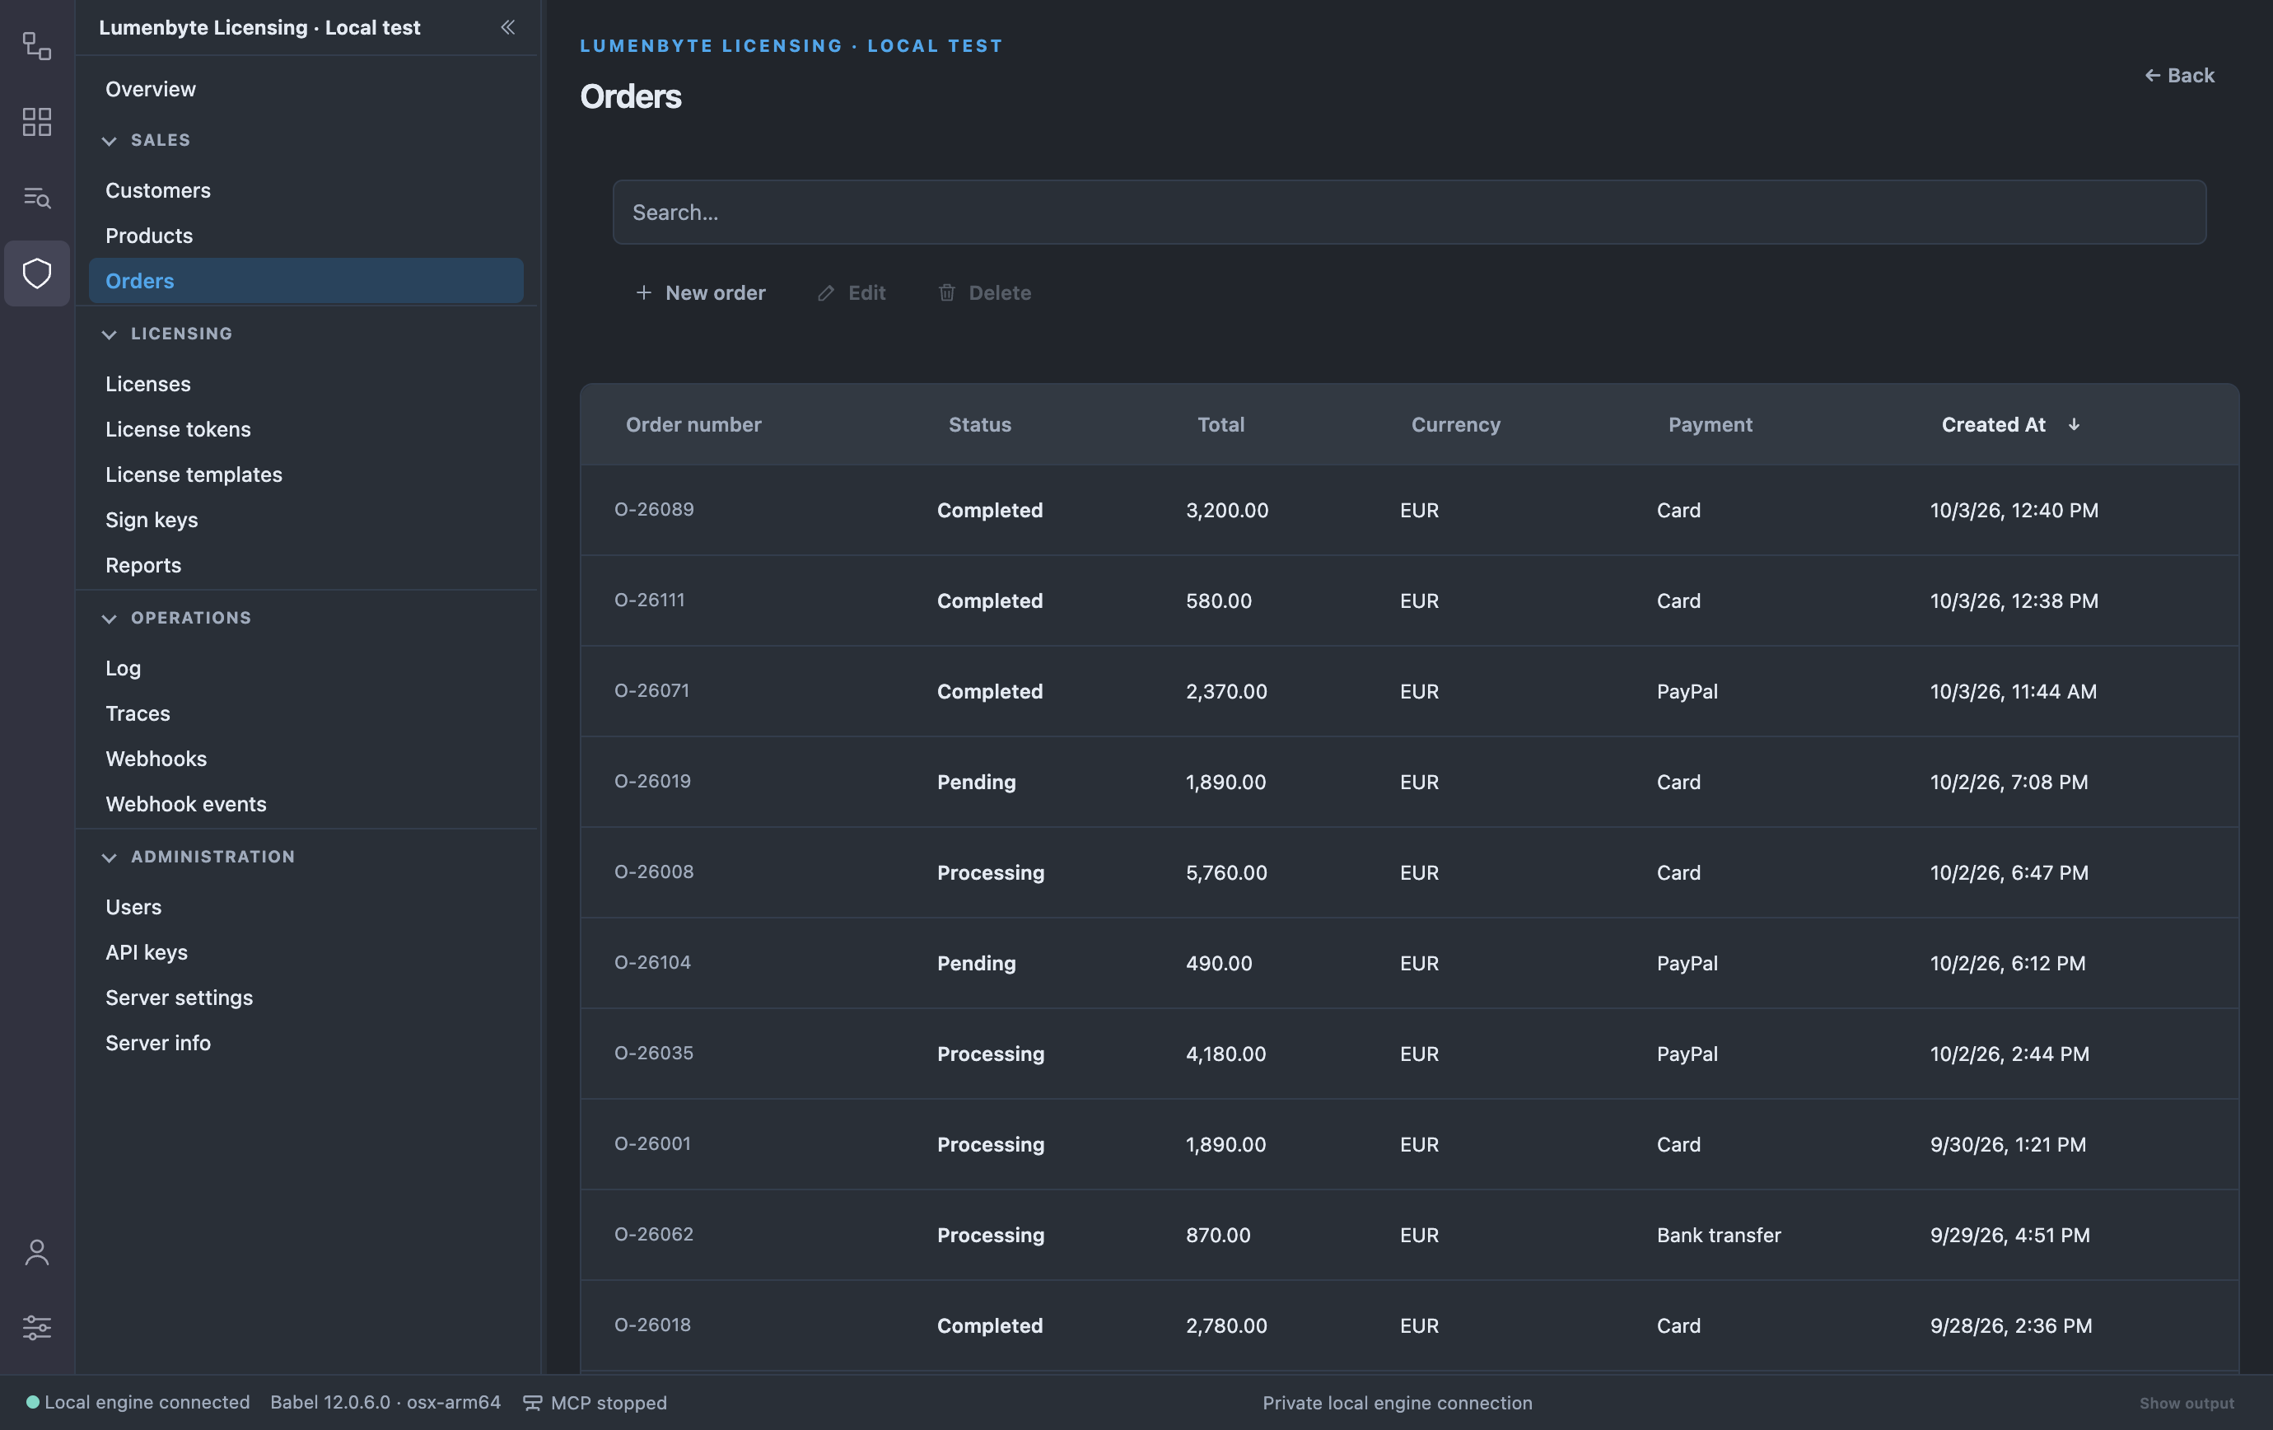Go to Customers in the sidebar

157,189
